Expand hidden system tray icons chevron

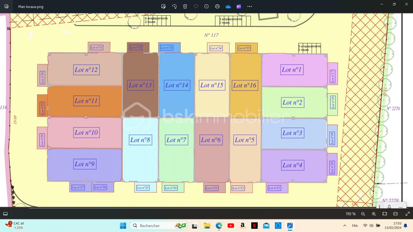345,226
